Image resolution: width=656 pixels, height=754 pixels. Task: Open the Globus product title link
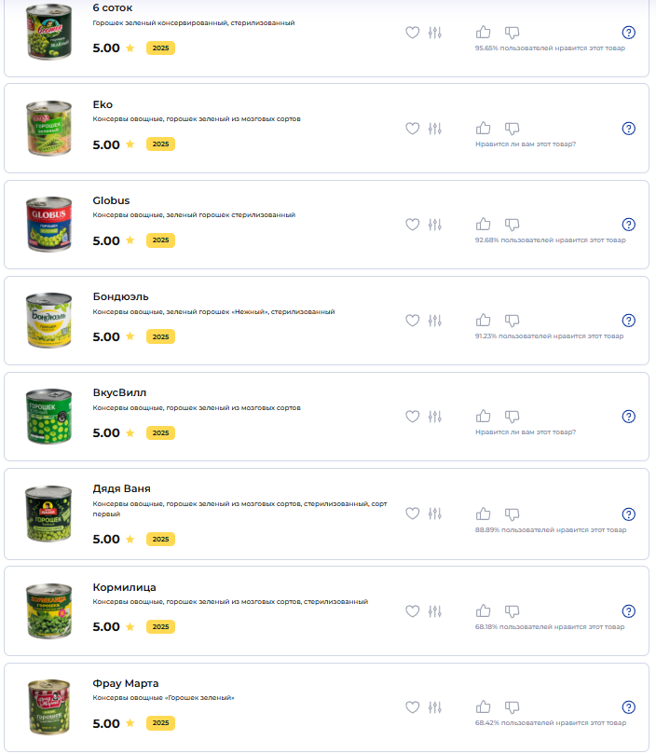[x=111, y=200]
